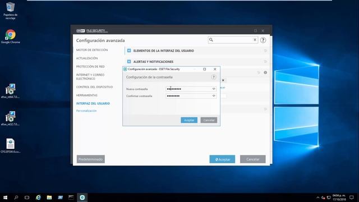
Task: Click the info icon behind the dialog
Action: (x=265, y=72)
